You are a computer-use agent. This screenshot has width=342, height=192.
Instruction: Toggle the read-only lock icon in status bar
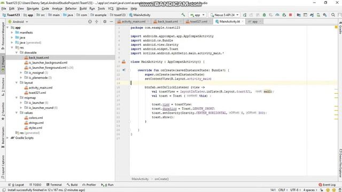[321, 190]
